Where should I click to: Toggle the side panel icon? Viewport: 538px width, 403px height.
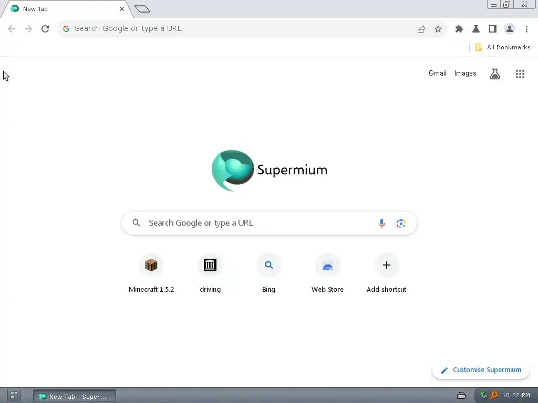[x=493, y=29]
